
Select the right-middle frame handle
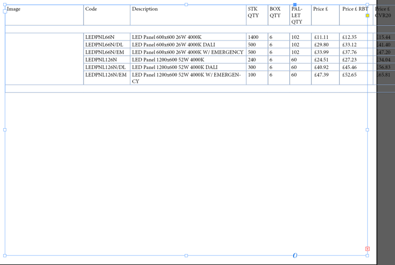tap(367, 130)
